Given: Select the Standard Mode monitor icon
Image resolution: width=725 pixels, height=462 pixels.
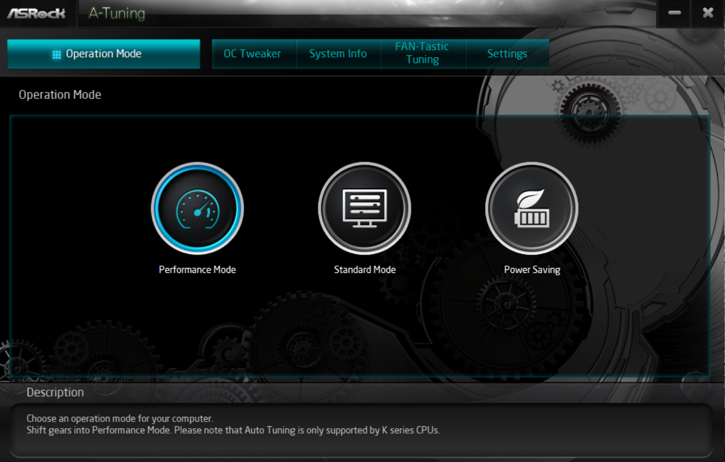Looking at the screenshot, I should pos(365,209).
